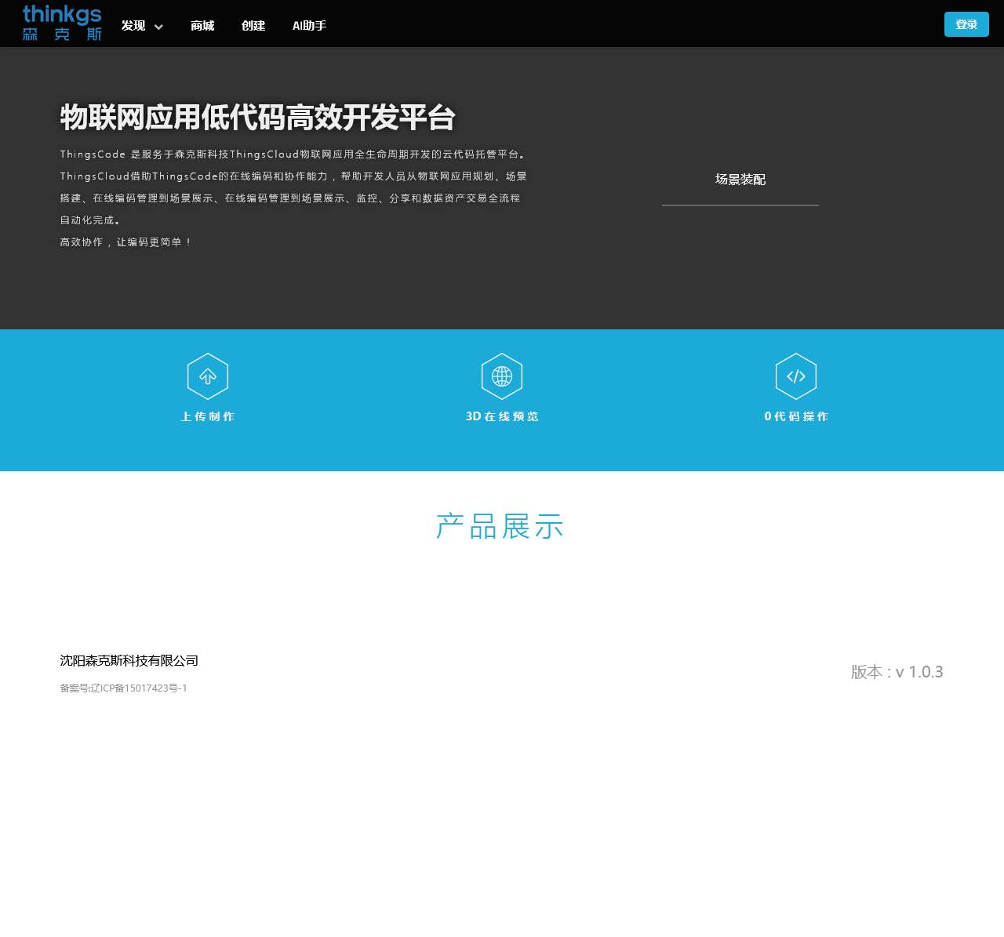
Task: Click the 0代码操作 label
Action: [x=796, y=416]
